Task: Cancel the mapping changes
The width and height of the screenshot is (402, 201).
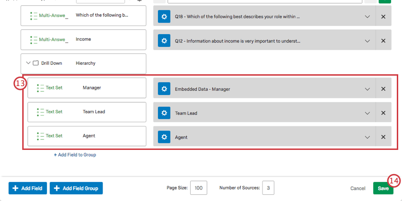Action: pos(358,188)
